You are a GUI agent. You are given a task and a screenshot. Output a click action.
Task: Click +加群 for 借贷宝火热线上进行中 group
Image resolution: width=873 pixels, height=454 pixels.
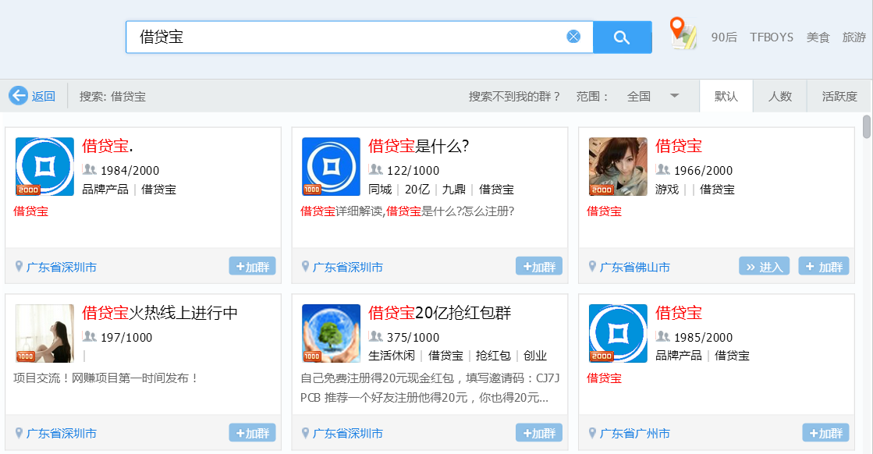[x=252, y=432]
